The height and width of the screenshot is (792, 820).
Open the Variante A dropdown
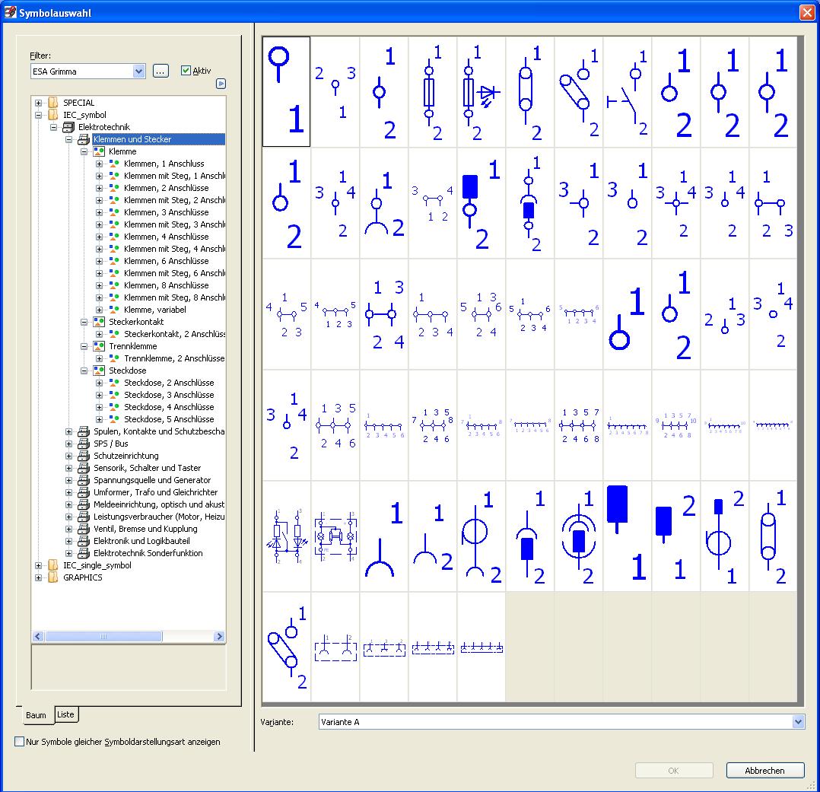[x=797, y=722]
